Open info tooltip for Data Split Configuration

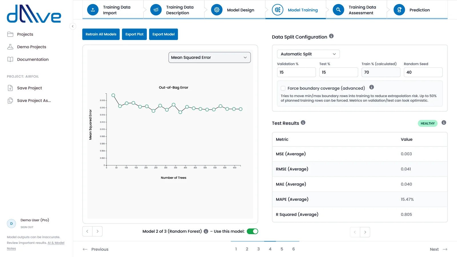pyautogui.click(x=331, y=36)
